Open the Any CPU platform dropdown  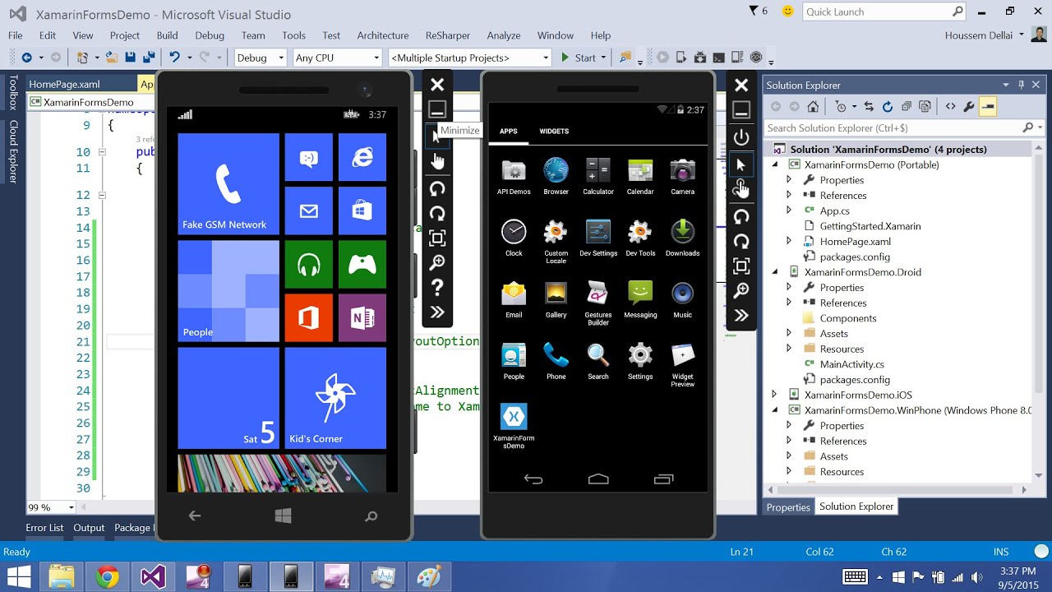click(338, 58)
